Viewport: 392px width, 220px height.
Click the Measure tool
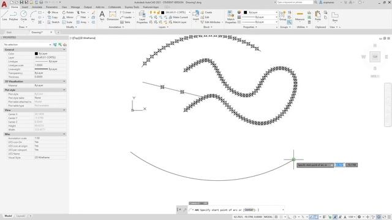coord(300,15)
